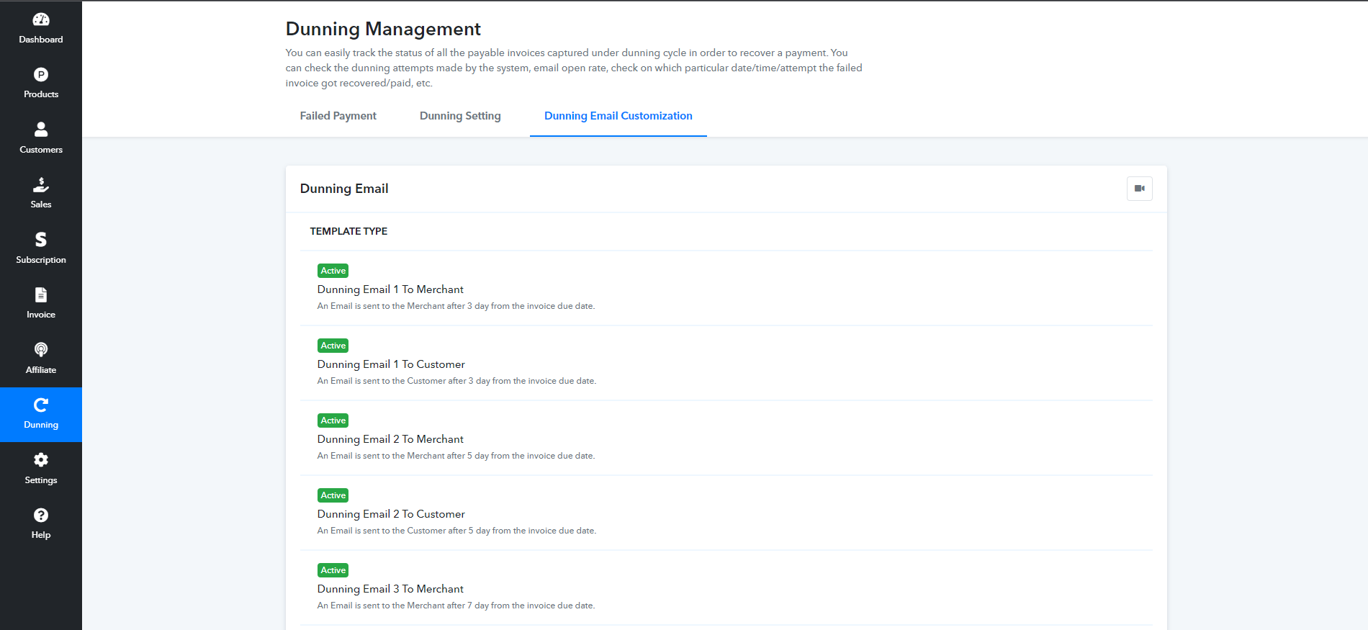Viewport: 1368px width, 630px height.
Task: Open Dunning Email 1 To Customer template
Action: [391, 364]
